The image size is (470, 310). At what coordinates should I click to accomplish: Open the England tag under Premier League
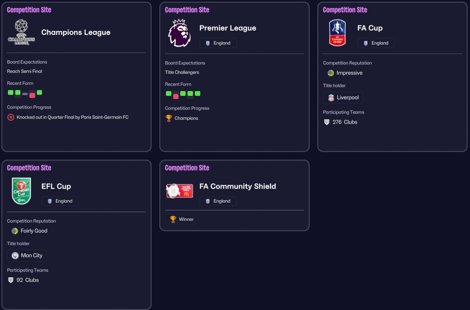218,43
